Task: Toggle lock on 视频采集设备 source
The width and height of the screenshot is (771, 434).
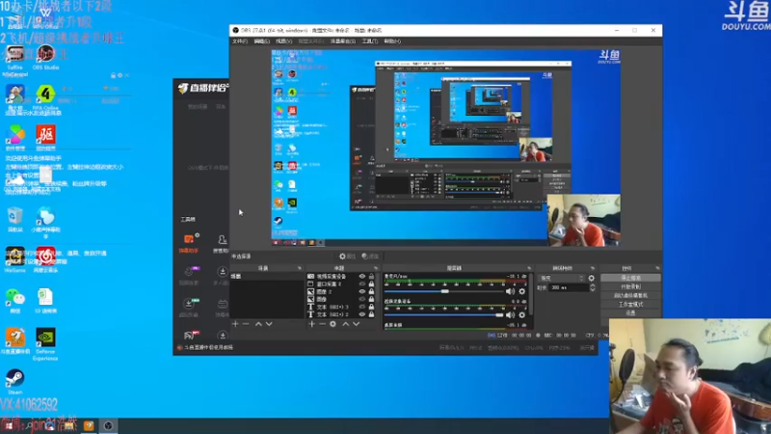Action: (x=372, y=277)
